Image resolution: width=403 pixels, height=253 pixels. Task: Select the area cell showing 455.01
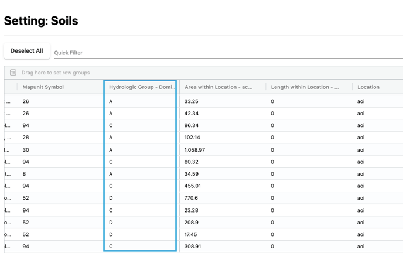[194, 186]
